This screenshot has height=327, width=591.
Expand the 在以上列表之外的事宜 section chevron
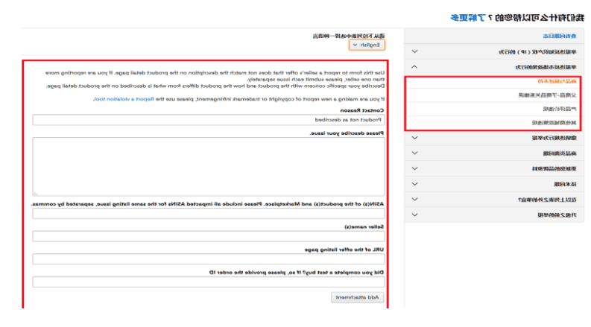pos(414,200)
